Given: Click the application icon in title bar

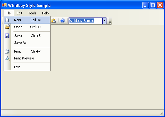Looking at the screenshot, I should [x=4, y=5].
